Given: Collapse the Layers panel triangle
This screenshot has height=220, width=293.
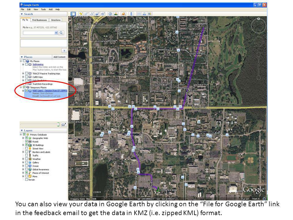Looking at the screenshot, I should tap(22, 130).
